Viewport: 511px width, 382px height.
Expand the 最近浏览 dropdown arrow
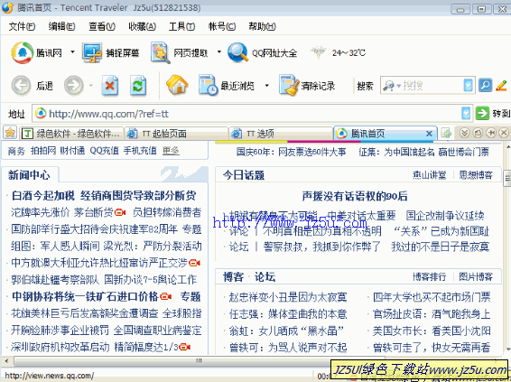click(x=267, y=86)
